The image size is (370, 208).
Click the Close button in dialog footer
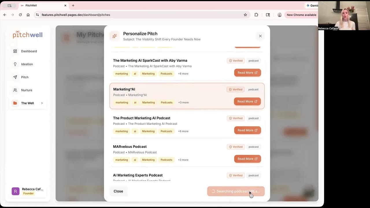point(118,191)
